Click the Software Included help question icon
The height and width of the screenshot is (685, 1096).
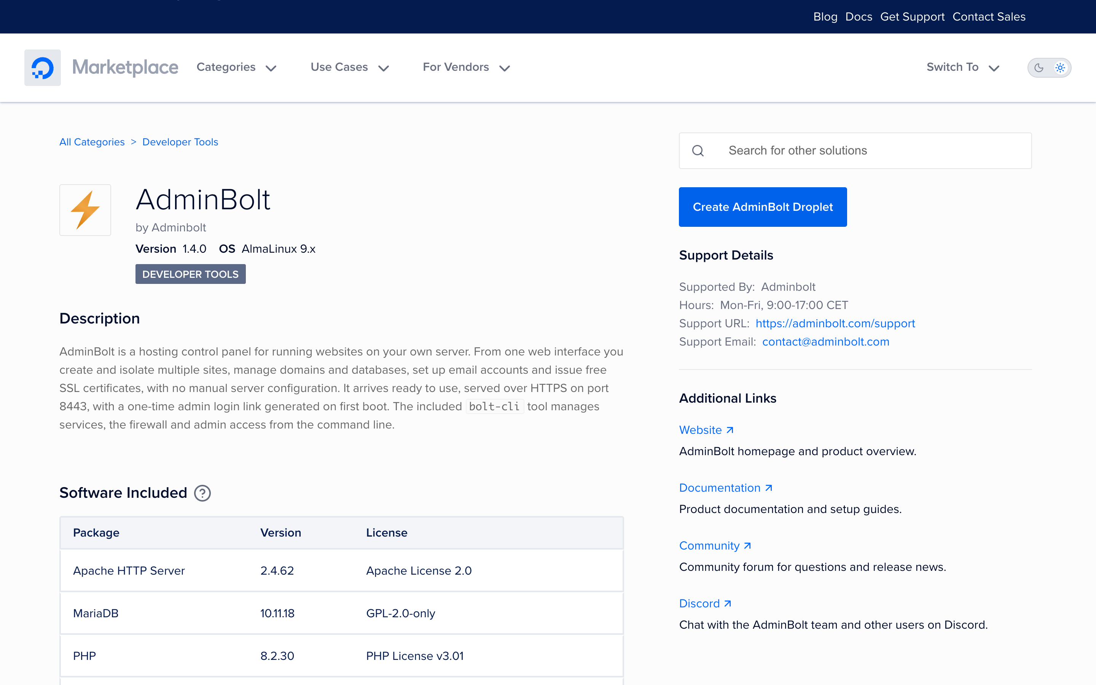[202, 493]
